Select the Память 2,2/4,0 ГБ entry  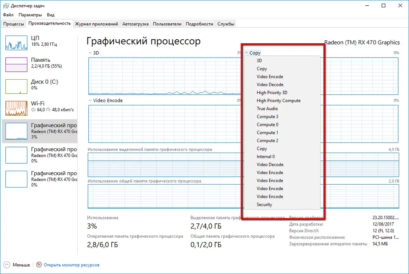point(40,65)
